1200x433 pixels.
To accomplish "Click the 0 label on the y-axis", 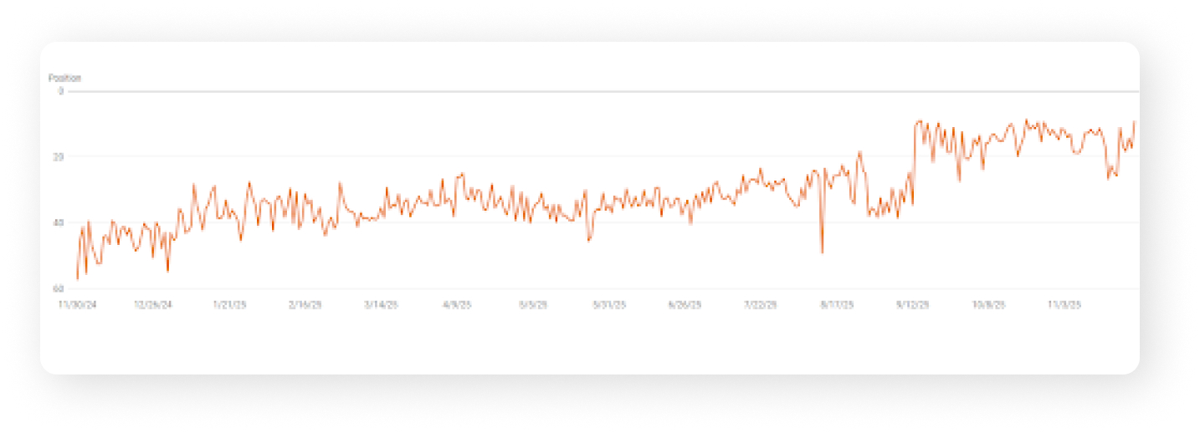I will (x=60, y=90).
